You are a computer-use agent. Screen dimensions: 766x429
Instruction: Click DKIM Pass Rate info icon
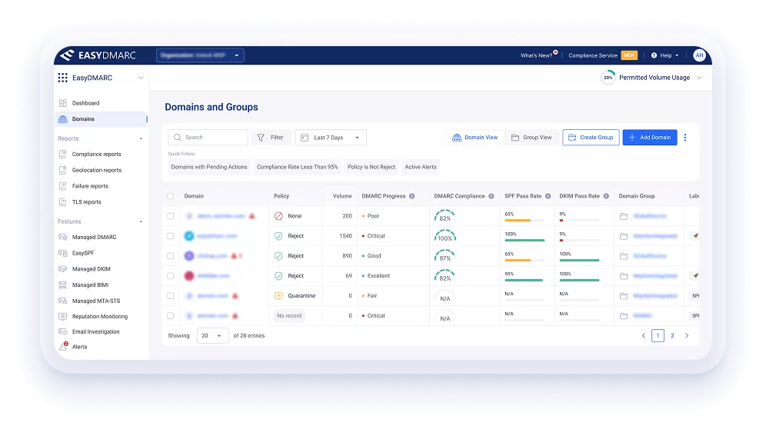click(x=606, y=196)
